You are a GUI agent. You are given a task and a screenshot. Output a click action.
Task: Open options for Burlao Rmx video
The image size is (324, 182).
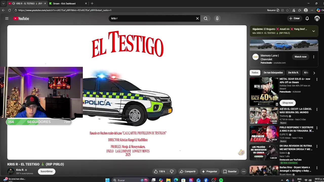tap(317, 168)
